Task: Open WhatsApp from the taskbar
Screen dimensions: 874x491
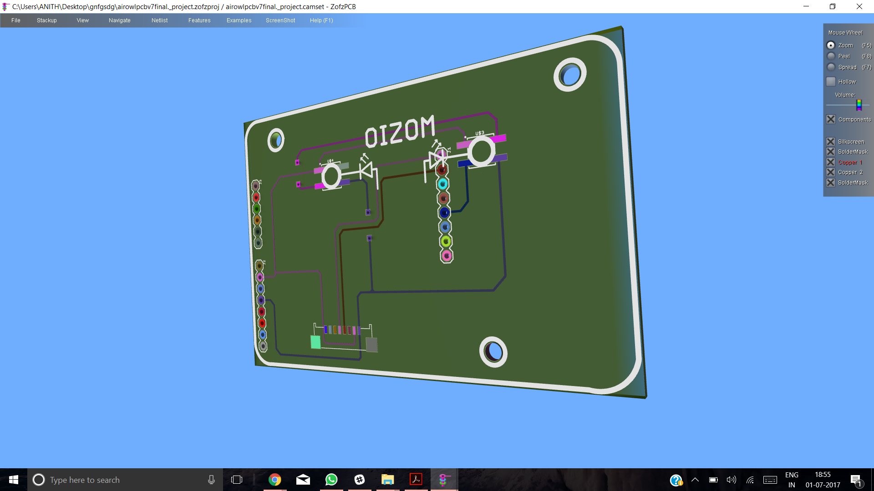Action: click(331, 480)
